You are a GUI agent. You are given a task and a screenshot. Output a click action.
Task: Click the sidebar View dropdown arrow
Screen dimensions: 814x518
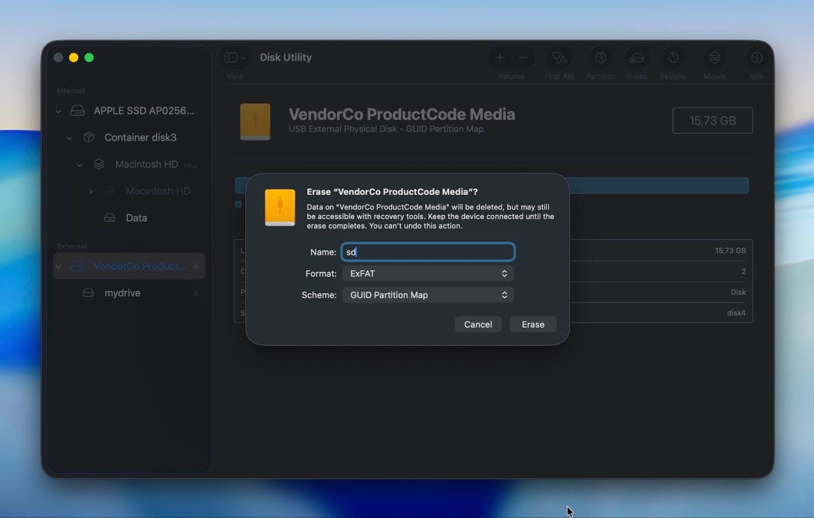point(243,57)
